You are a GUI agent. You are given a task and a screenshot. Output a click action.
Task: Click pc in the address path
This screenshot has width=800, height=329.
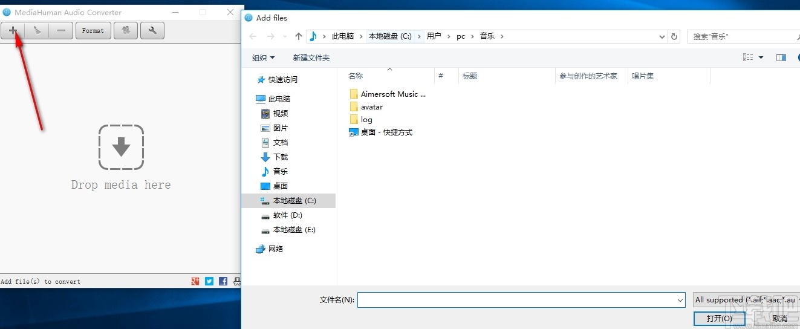click(461, 36)
